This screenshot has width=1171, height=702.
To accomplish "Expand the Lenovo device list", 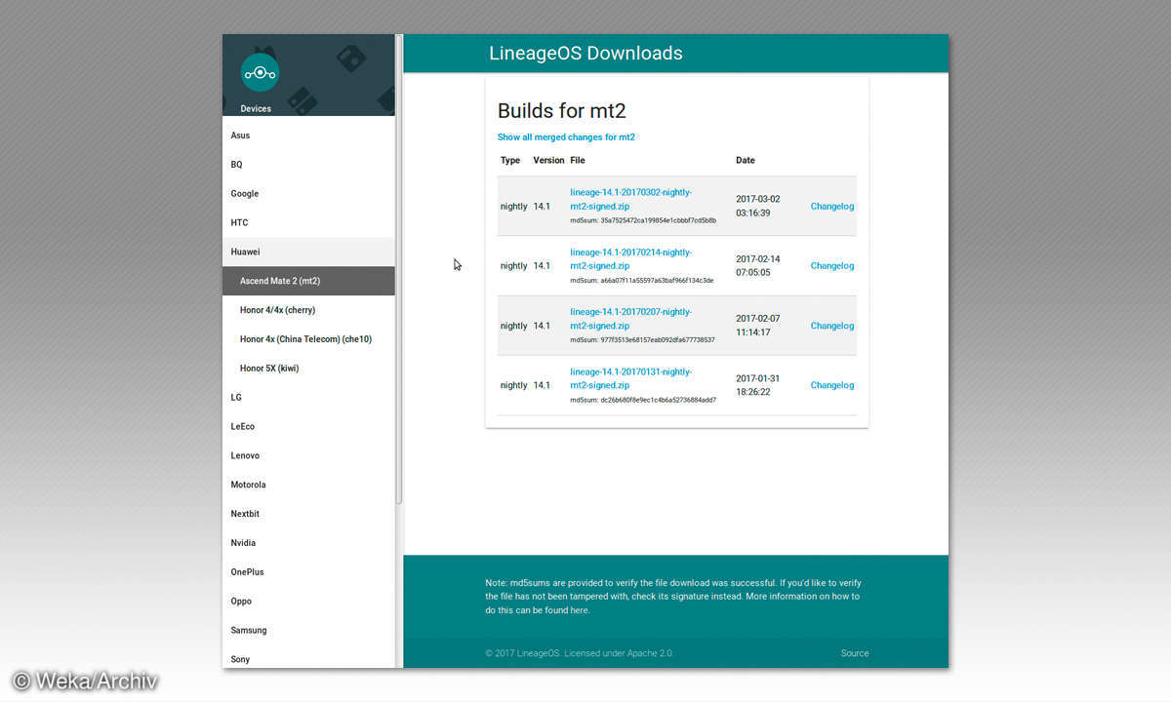I will tap(308, 455).
